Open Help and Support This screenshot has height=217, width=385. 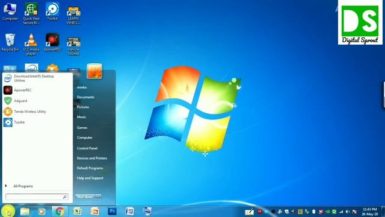pos(90,178)
